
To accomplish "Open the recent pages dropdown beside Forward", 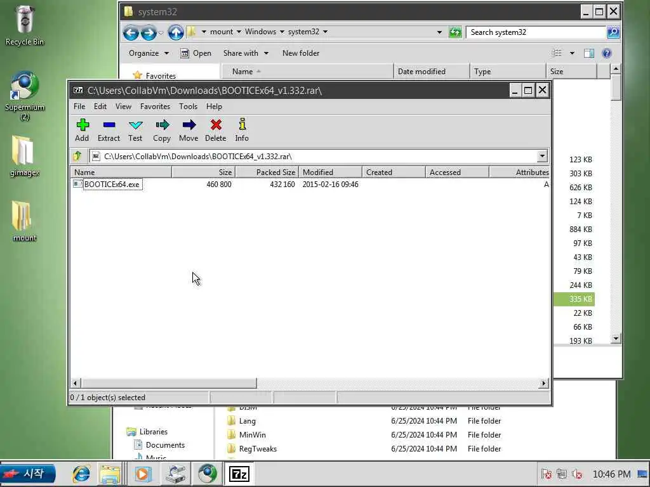I will click(x=161, y=33).
